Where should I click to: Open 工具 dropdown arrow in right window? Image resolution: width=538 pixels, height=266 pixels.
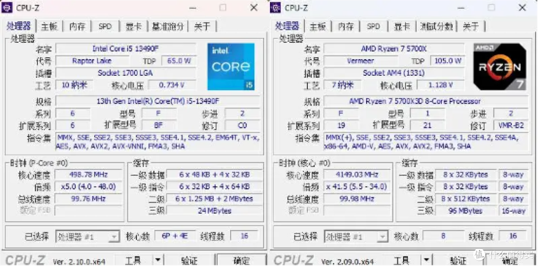tap(426, 261)
